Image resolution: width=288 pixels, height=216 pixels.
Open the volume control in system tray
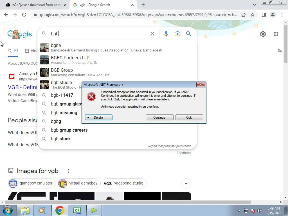click(259, 211)
